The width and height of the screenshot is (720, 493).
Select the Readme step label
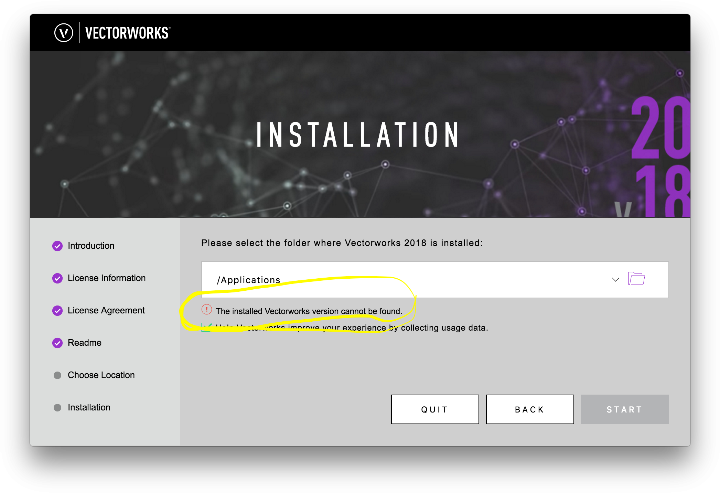[x=85, y=343]
